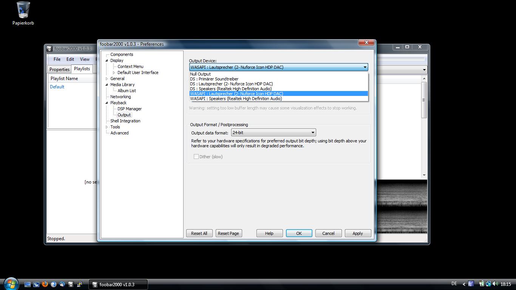This screenshot has width=516, height=290.
Task: Click the Reset Page button
Action: (x=229, y=233)
